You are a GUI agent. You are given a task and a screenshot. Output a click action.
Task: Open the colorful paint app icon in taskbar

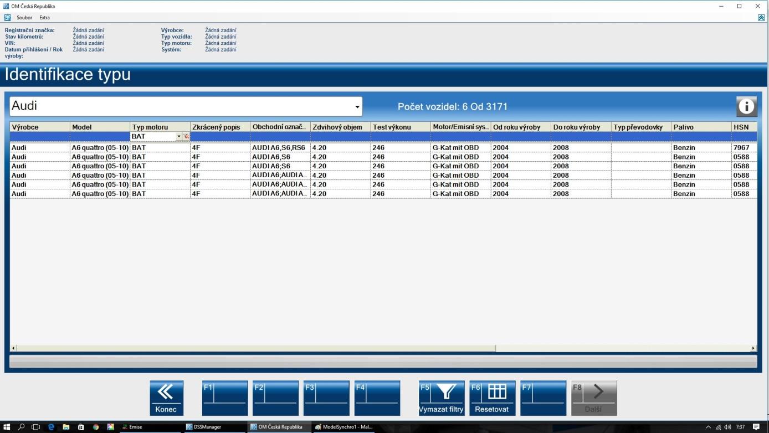(x=111, y=427)
